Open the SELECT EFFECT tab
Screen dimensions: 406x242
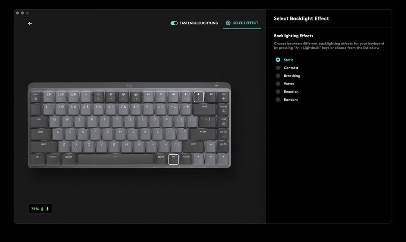pos(242,23)
